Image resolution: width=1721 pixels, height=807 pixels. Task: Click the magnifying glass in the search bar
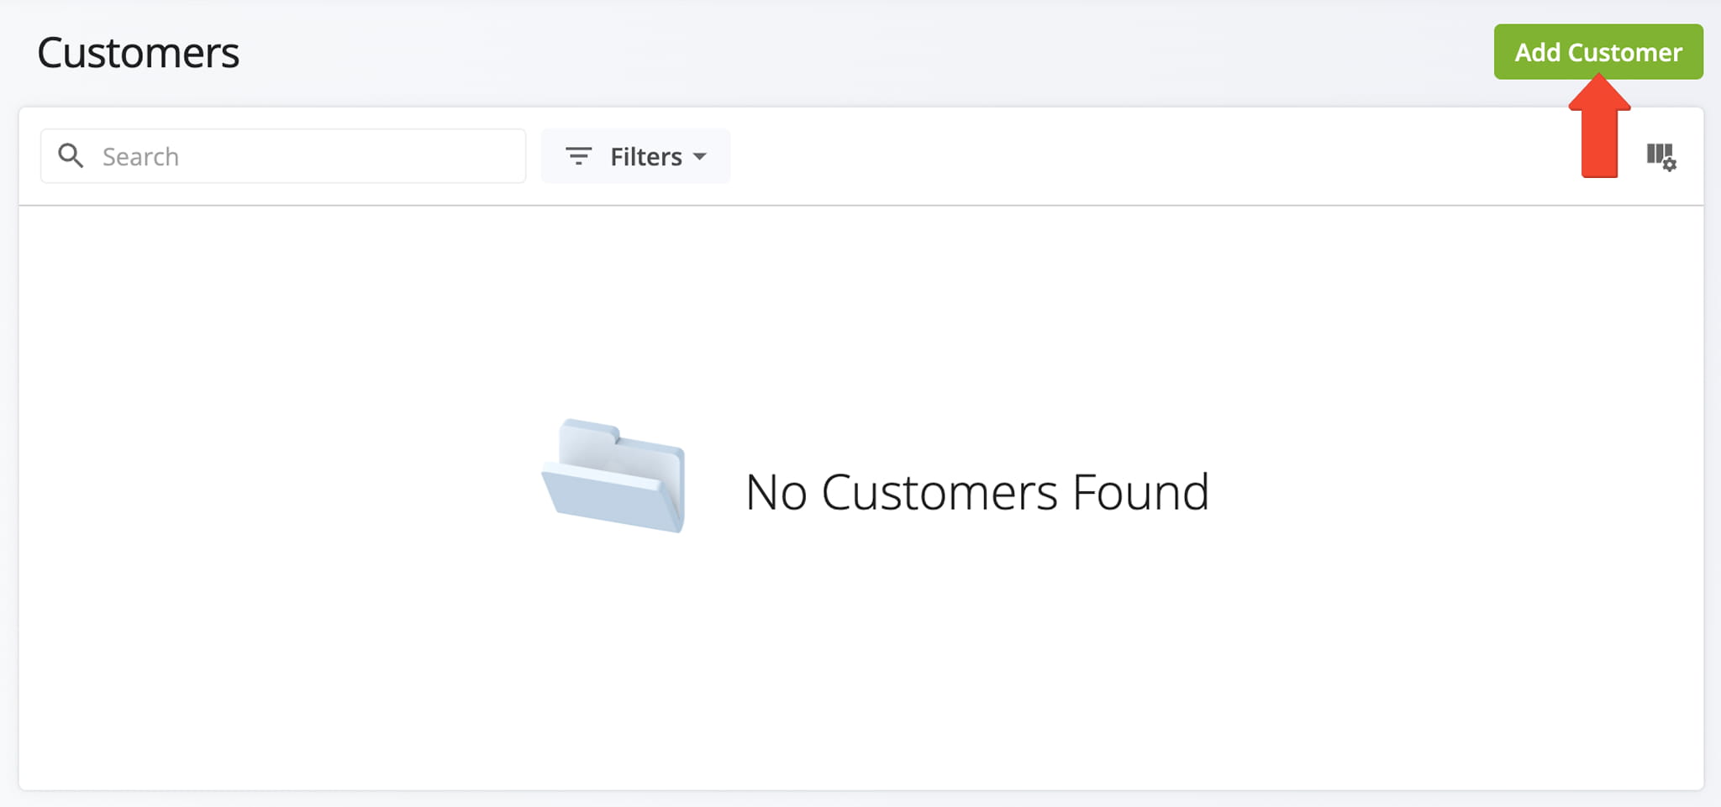tap(71, 155)
